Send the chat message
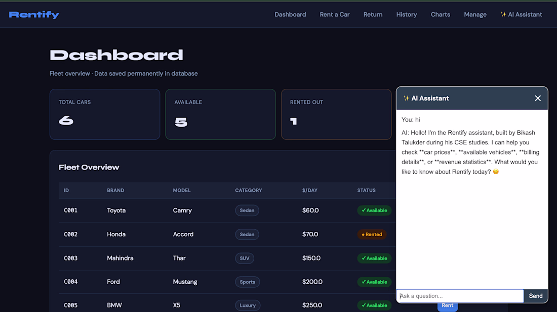This screenshot has height=312, width=557. click(536, 296)
